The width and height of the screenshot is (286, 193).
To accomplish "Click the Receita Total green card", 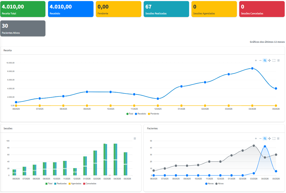I will [x=23, y=9].
